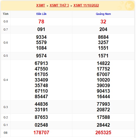Click the number 61705

tap(41, 74)
